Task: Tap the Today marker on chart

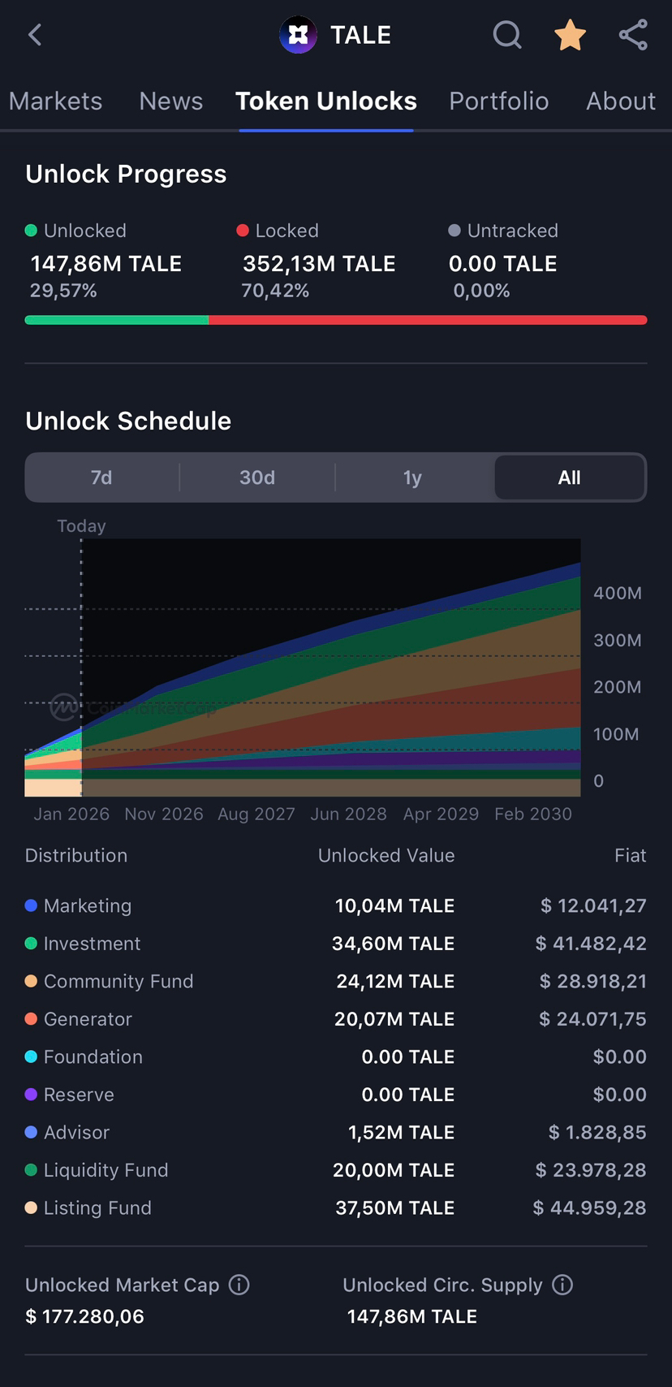Action: click(x=81, y=526)
